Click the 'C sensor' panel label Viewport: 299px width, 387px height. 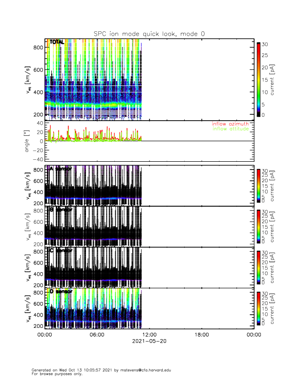[61, 250]
